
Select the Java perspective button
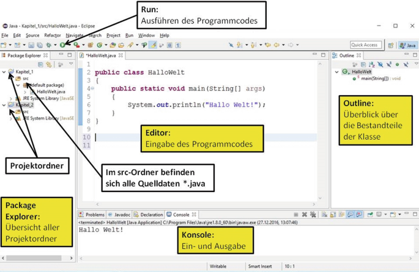point(407,45)
